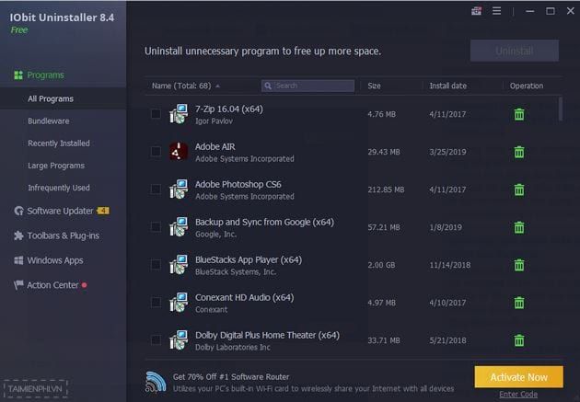Screen dimensions: 580x402
Task: Open Windows Apps section
Action: (55, 260)
